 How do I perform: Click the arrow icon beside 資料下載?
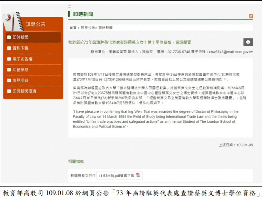[x=9, y=48]
